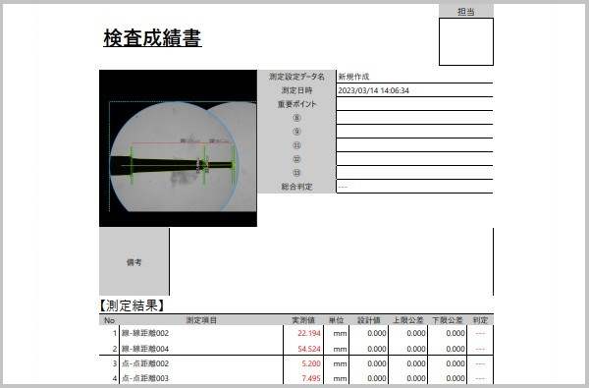Click the 判定 cell of row 1
Image resolution: width=589 pixels, height=388 pixels.
[x=480, y=333]
